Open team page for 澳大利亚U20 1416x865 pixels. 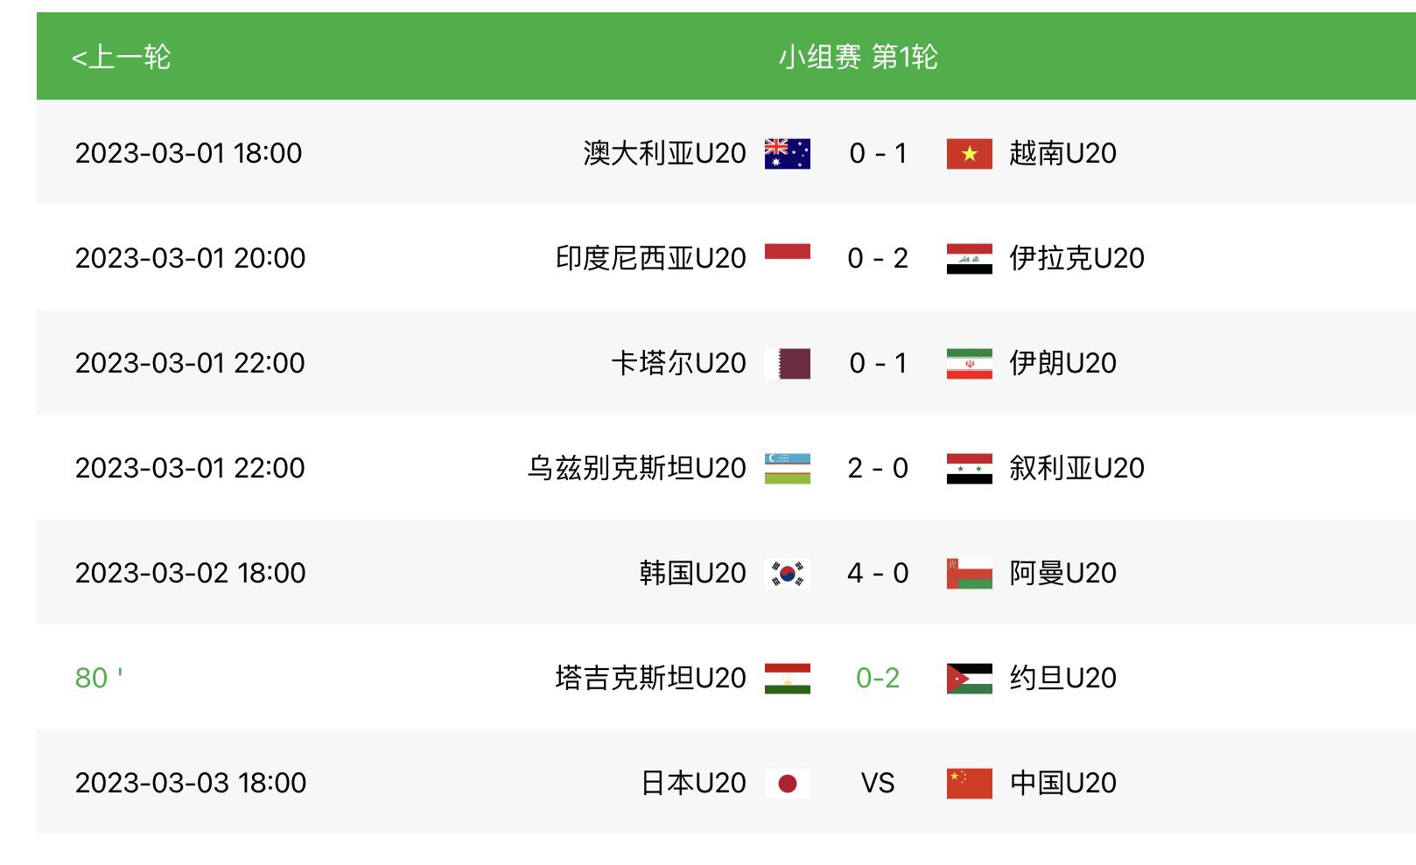click(664, 154)
